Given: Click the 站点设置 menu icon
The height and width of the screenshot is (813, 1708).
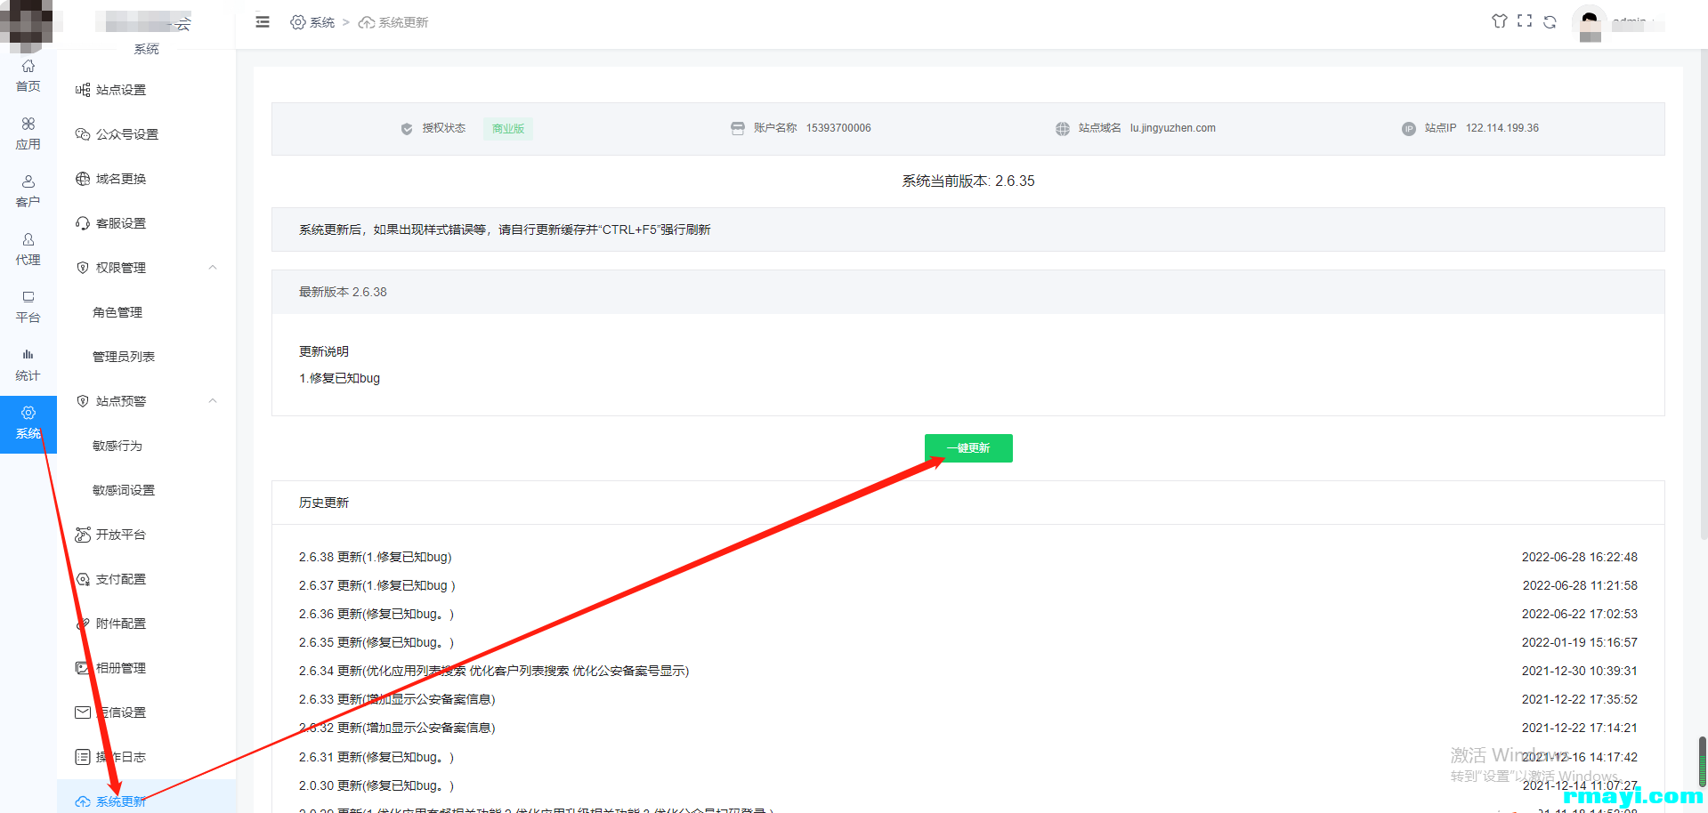Looking at the screenshot, I should [x=83, y=90].
